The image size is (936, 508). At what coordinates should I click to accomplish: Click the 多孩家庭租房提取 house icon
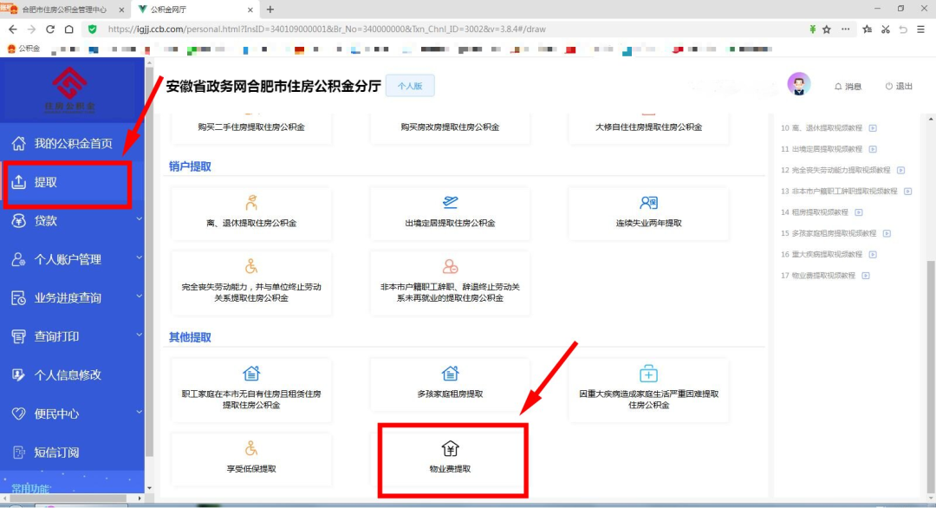[x=450, y=374]
